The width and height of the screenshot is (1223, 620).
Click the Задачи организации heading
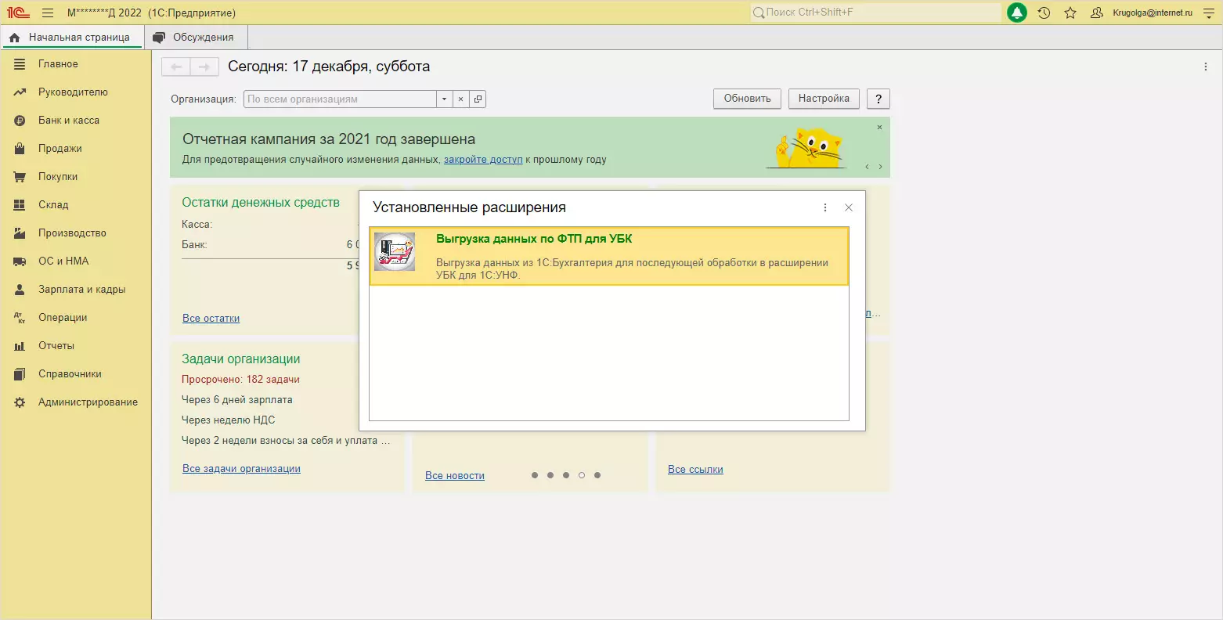click(x=241, y=359)
